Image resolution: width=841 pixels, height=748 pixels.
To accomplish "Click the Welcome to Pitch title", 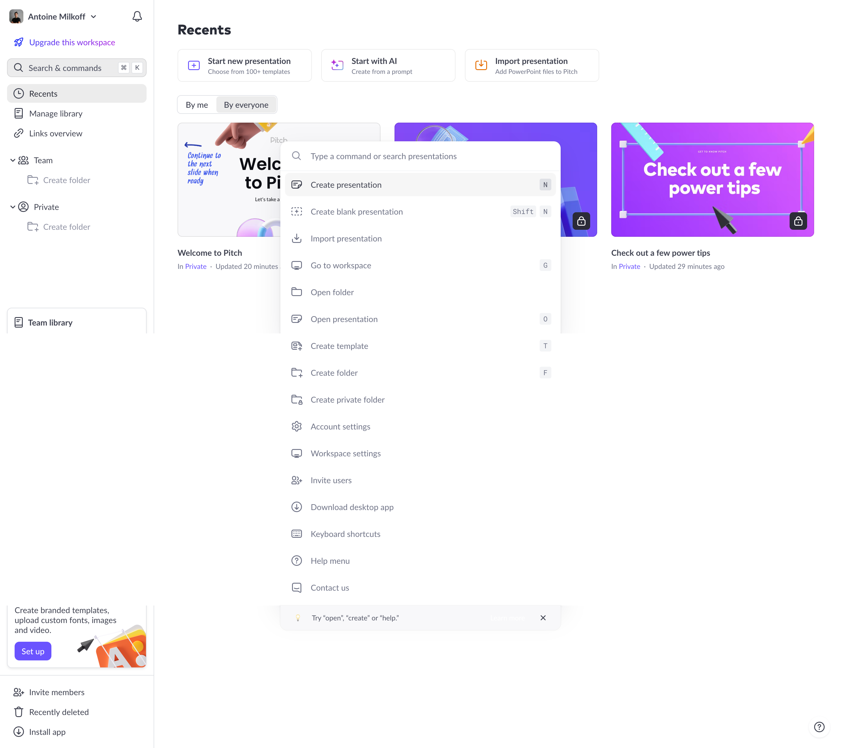I will (x=209, y=253).
